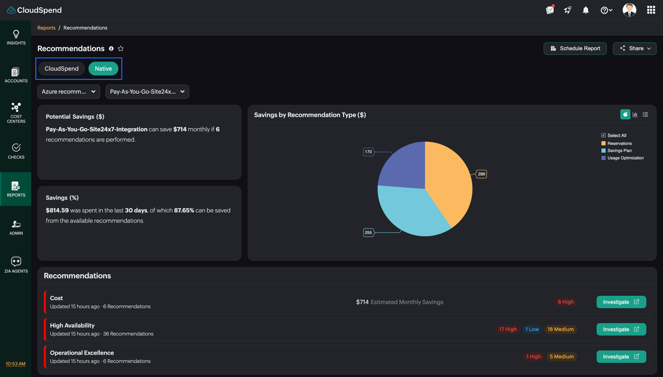Image resolution: width=663 pixels, height=377 pixels.
Task: Open the announcements icon with red dot
Action: pyautogui.click(x=550, y=10)
